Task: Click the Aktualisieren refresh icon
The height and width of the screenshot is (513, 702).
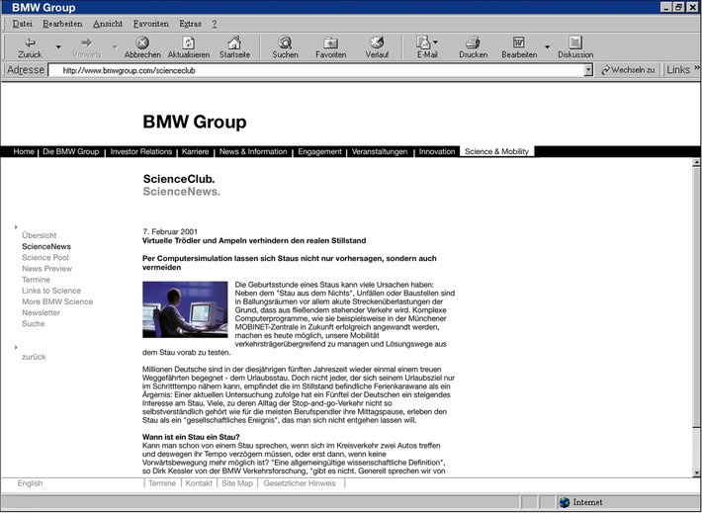Action: coord(188,43)
